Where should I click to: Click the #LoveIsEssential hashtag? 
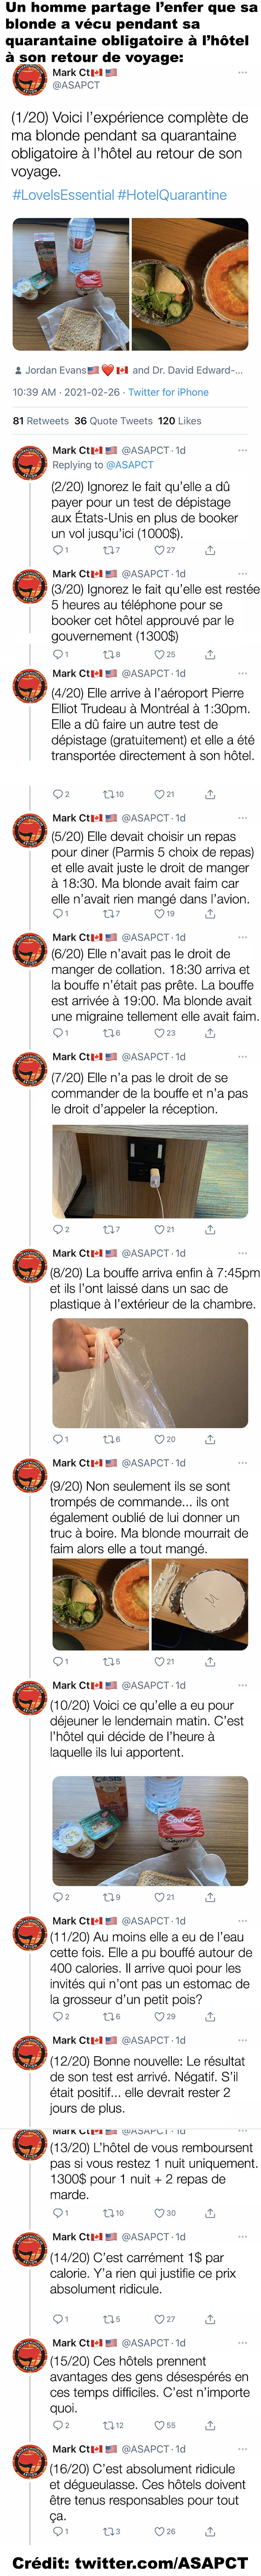[63, 195]
